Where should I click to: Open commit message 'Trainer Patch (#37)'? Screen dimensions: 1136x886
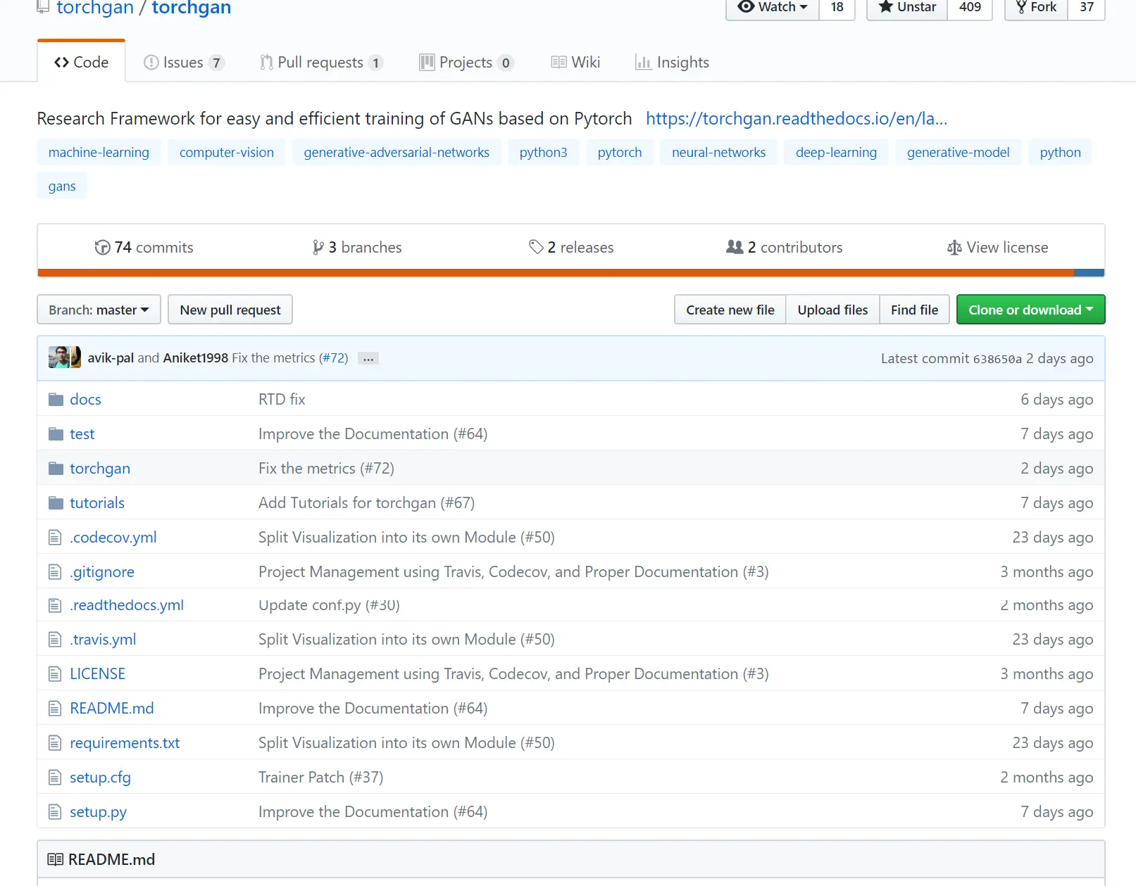[321, 778]
